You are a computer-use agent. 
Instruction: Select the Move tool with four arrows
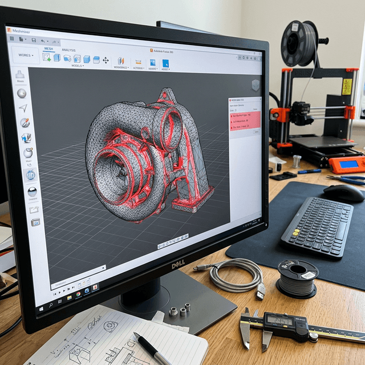tap(106, 60)
